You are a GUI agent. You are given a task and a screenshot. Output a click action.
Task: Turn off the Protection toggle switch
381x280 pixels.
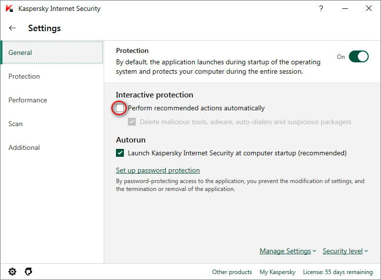click(359, 56)
